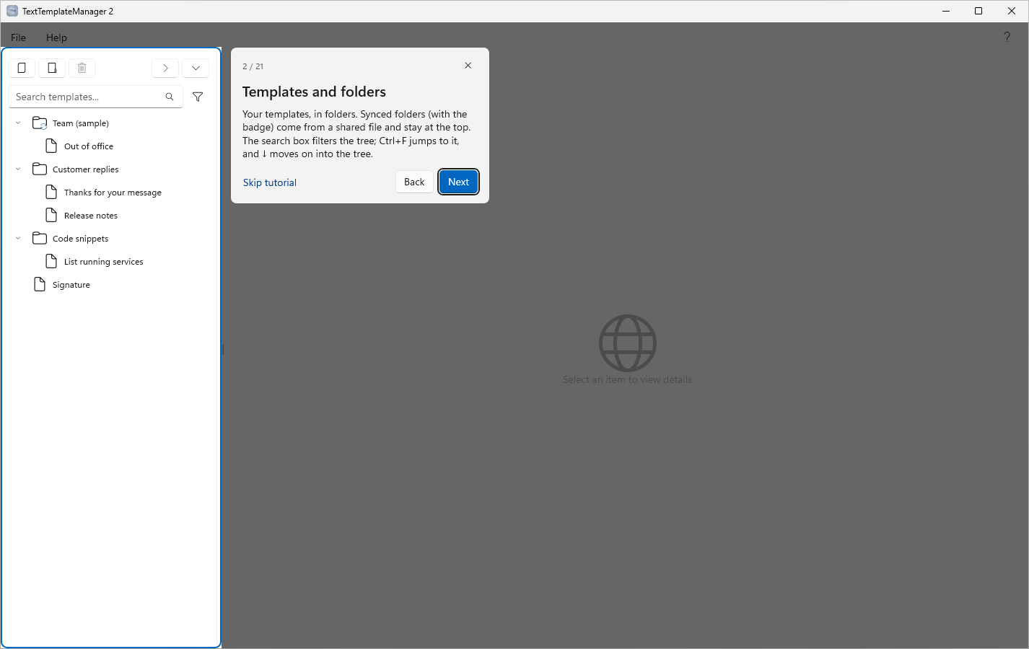Click the Skip tutorial link

tap(270, 182)
